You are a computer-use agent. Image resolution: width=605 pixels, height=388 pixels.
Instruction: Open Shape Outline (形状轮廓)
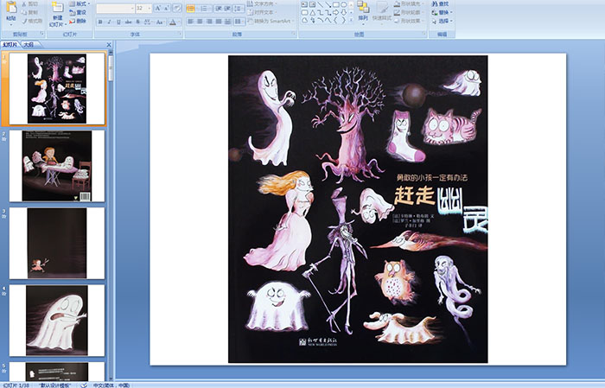coord(409,12)
